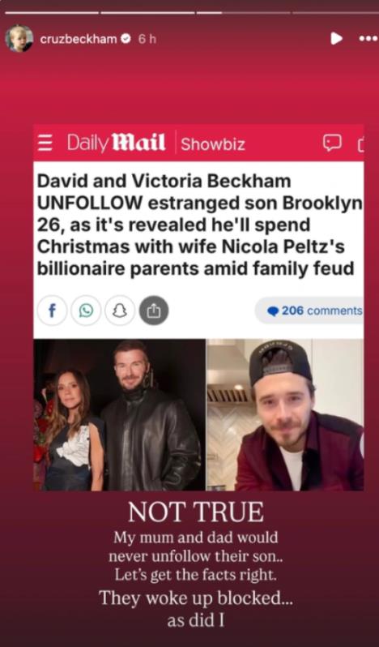Click the Daily Mail logo

[x=117, y=143]
